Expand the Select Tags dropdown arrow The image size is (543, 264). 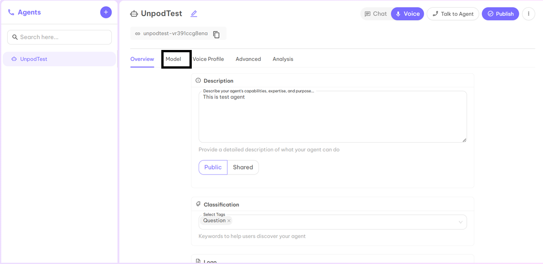[461, 222]
